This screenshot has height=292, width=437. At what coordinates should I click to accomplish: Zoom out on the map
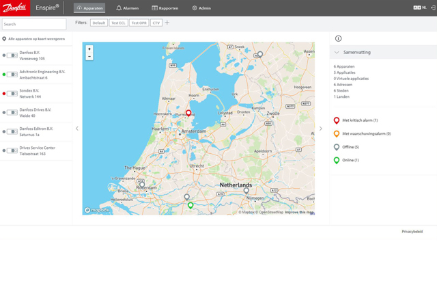pos(89,57)
